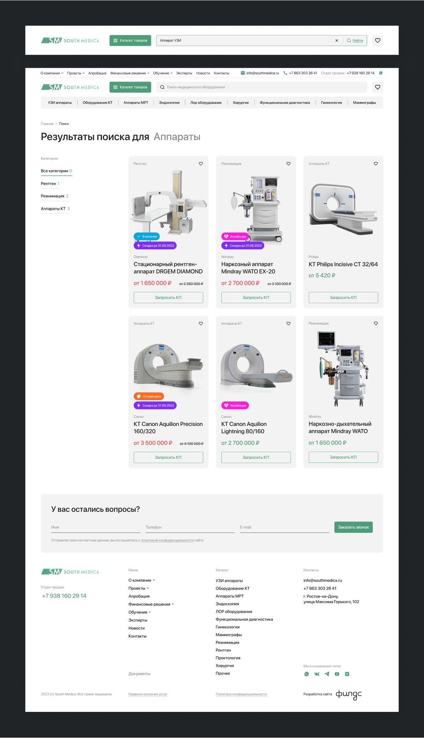
Task: Click the South Medica logo in footer
Action: pyautogui.click(x=70, y=572)
